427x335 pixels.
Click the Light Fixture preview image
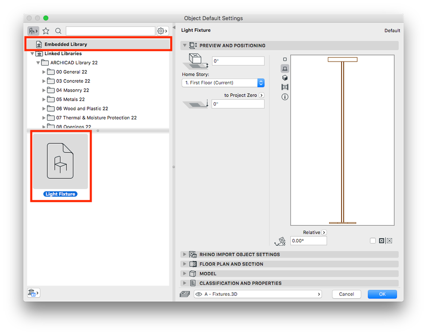coord(342,140)
